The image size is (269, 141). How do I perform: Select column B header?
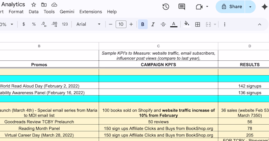(50, 46)
